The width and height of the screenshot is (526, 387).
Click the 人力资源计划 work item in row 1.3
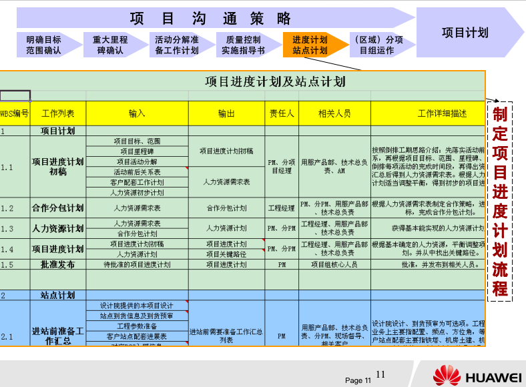[58, 228]
